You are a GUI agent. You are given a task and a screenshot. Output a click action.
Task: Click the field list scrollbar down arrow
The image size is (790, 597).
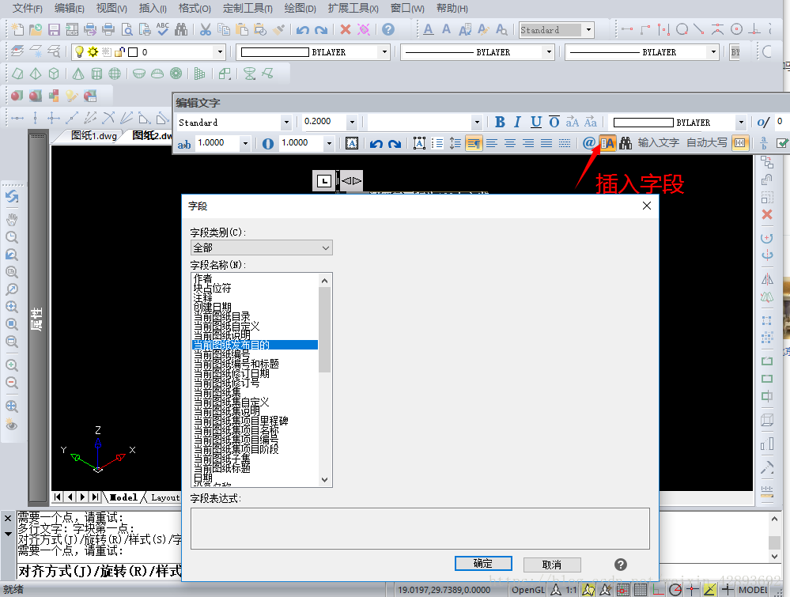pos(324,480)
